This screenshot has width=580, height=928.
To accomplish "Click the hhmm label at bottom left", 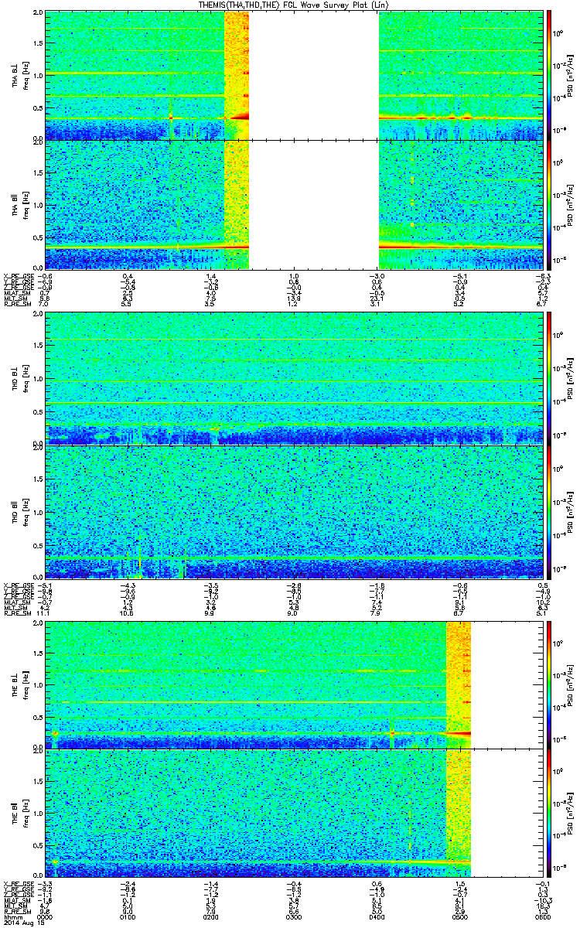I will [x=12, y=916].
